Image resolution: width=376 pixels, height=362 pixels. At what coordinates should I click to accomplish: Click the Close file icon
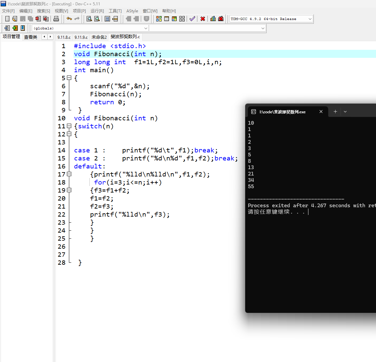(38, 19)
